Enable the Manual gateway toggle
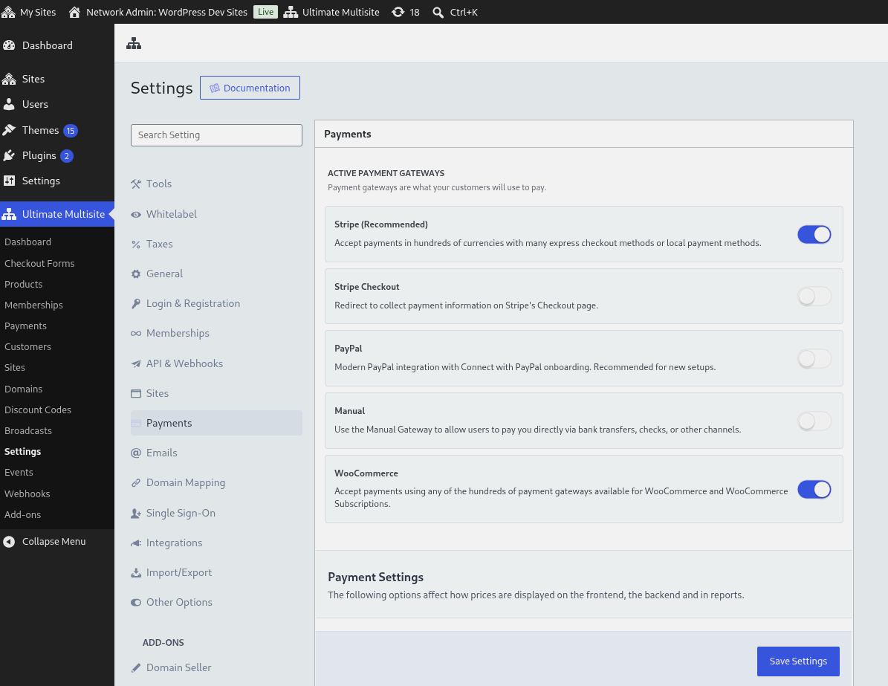Screen dimensions: 888x686 point(814,421)
